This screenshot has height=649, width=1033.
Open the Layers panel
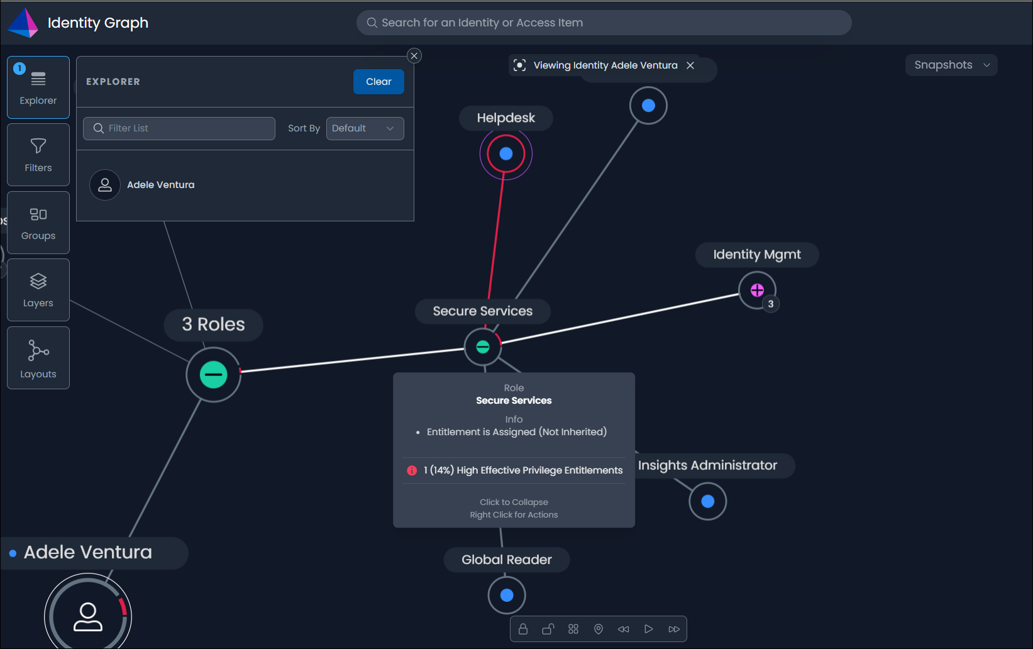click(x=38, y=290)
